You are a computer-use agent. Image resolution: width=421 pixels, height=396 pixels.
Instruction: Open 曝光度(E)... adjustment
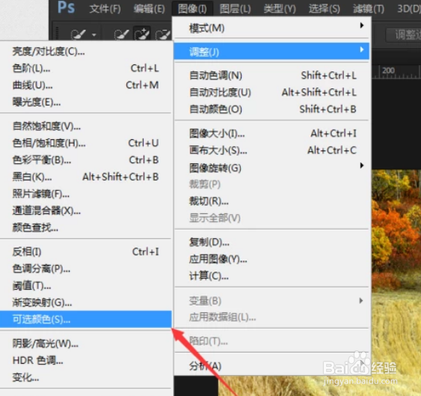point(85,102)
